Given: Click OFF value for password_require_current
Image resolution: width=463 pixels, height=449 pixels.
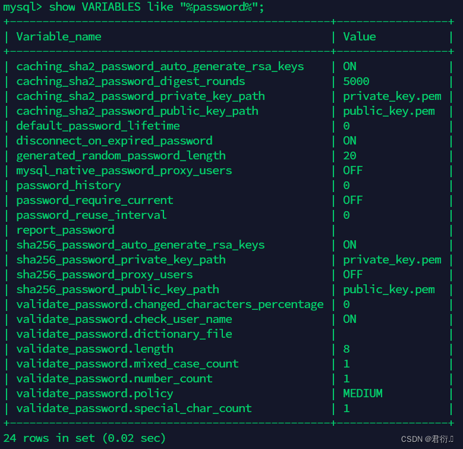Looking at the screenshot, I should (352, 200).
